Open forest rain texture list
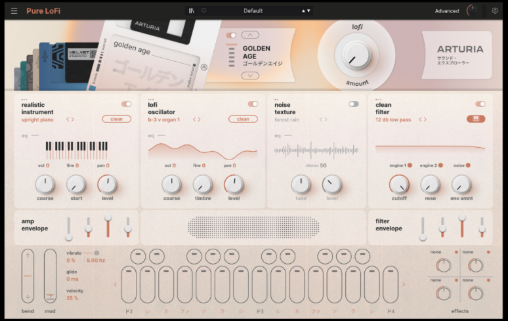 pyautogui.click(x=287, y=120)
